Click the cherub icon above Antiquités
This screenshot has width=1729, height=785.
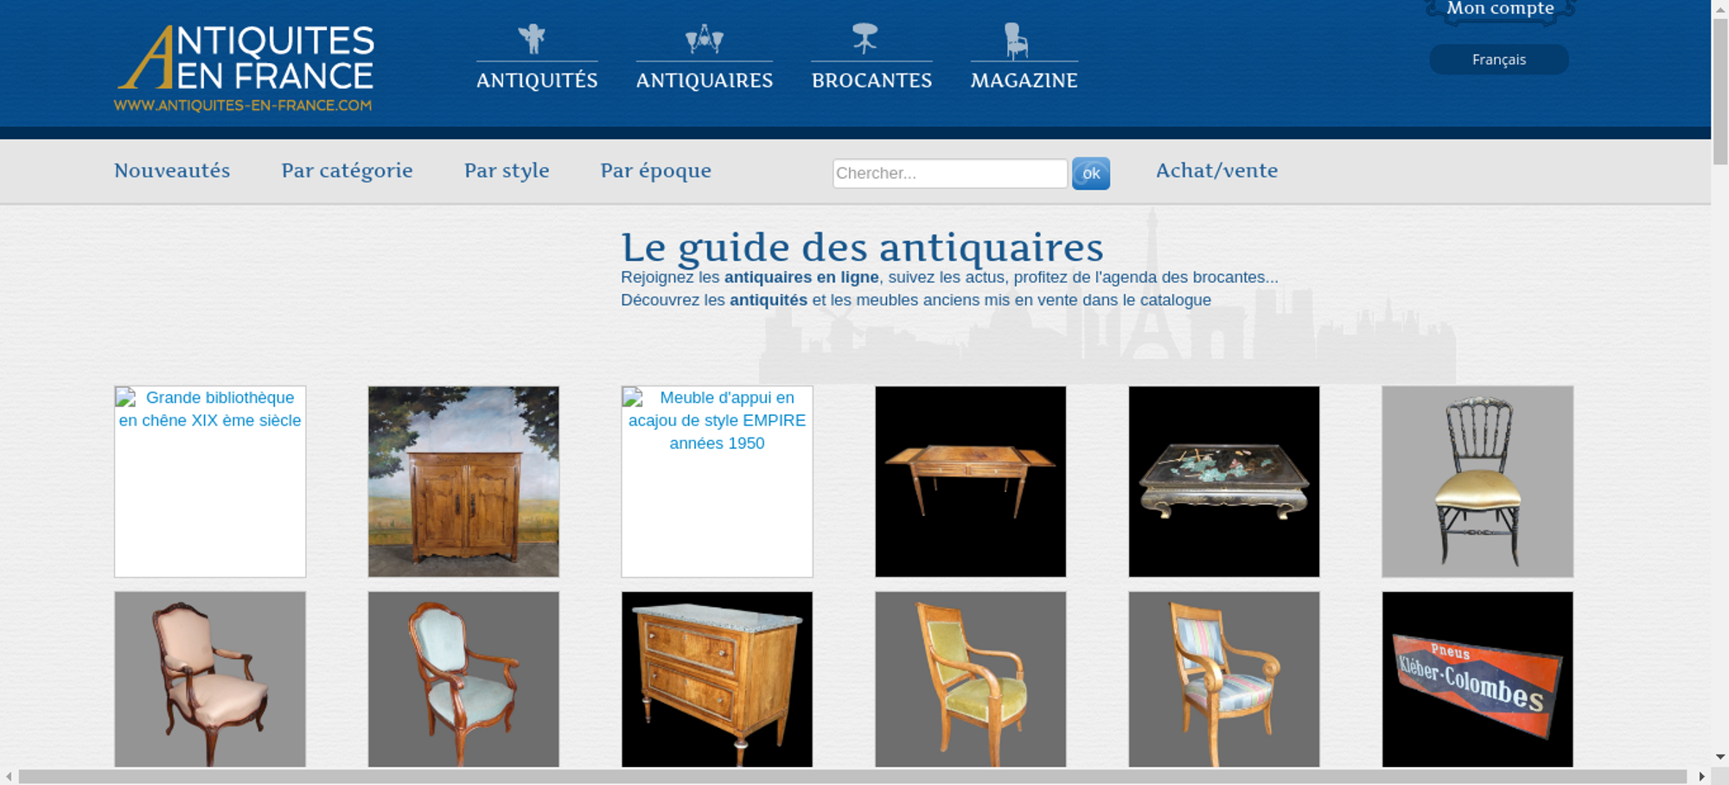[532, 39]
